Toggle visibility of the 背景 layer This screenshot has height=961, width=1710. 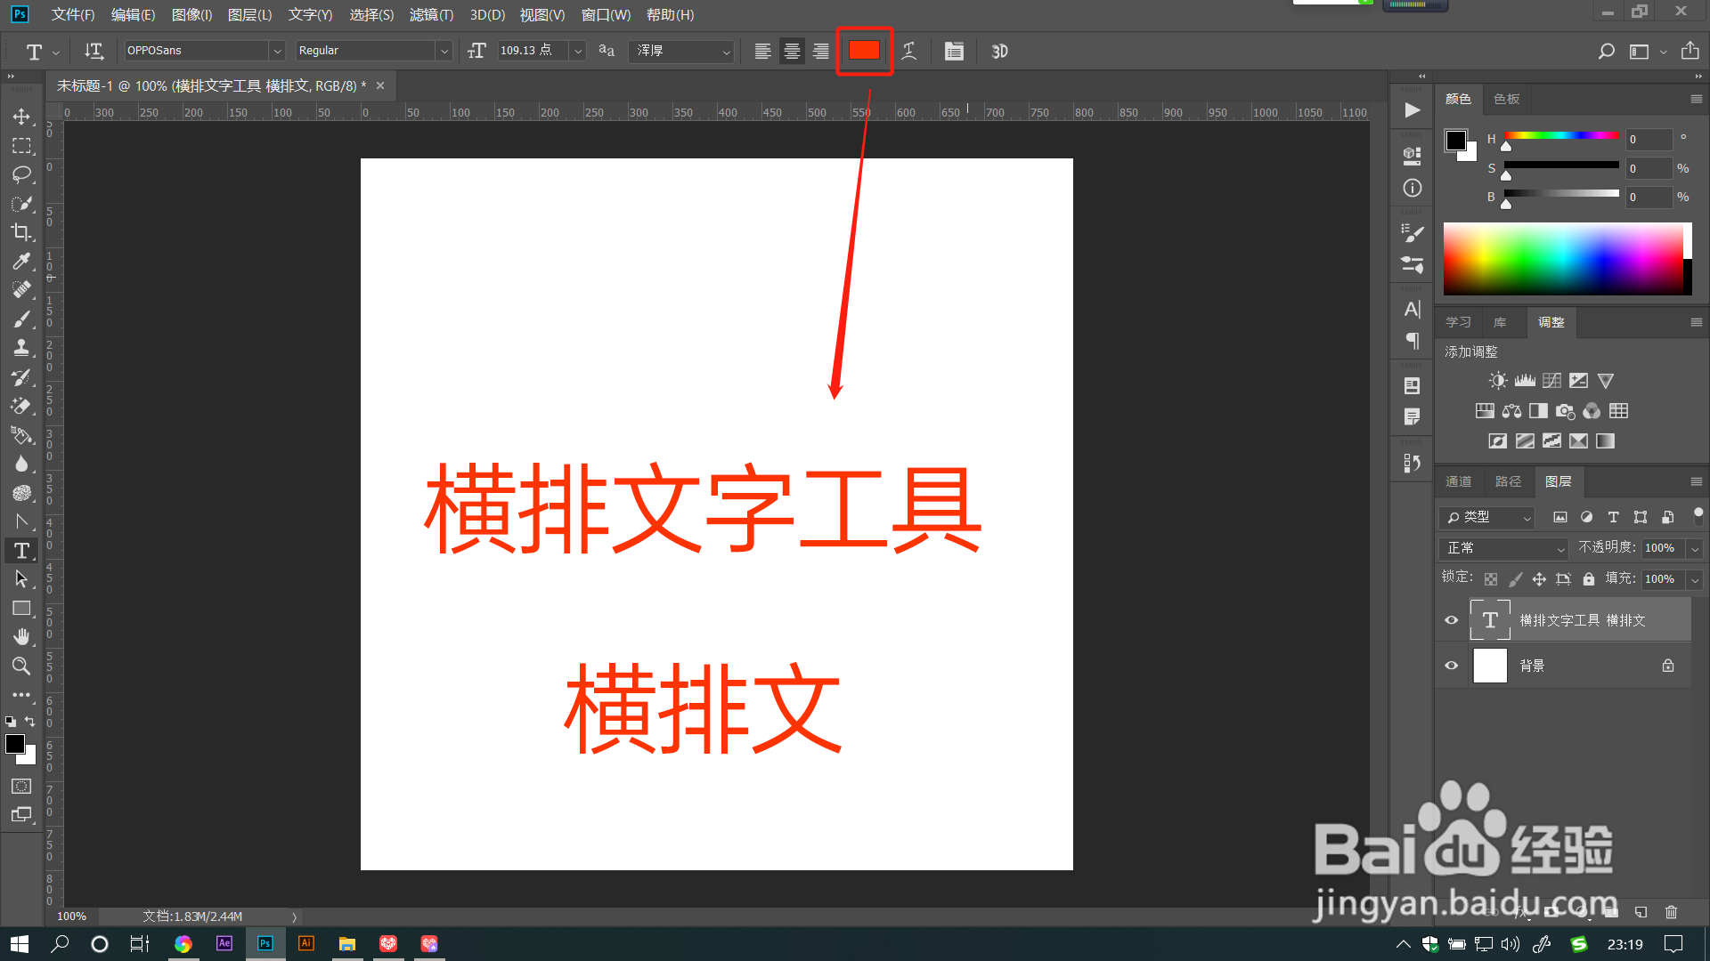point(1452,666)
